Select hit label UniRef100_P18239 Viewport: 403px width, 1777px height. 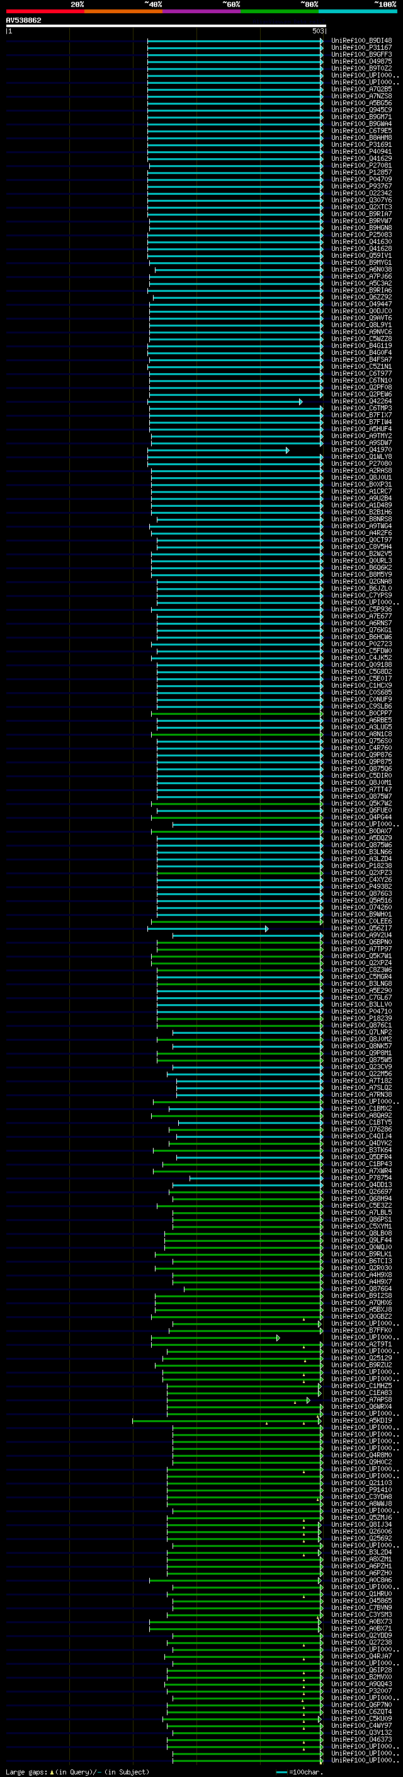tap(361, 1018)
